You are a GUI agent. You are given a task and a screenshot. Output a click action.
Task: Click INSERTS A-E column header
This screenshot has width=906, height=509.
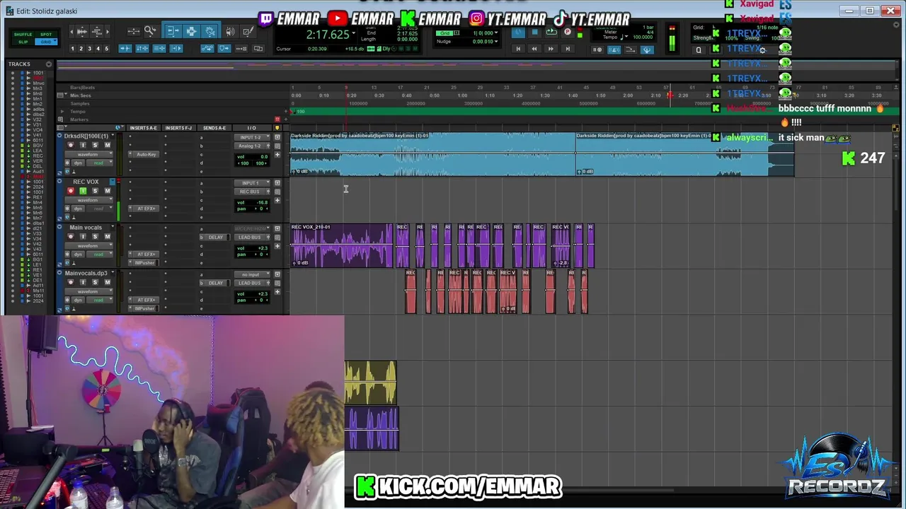[143, 128]
